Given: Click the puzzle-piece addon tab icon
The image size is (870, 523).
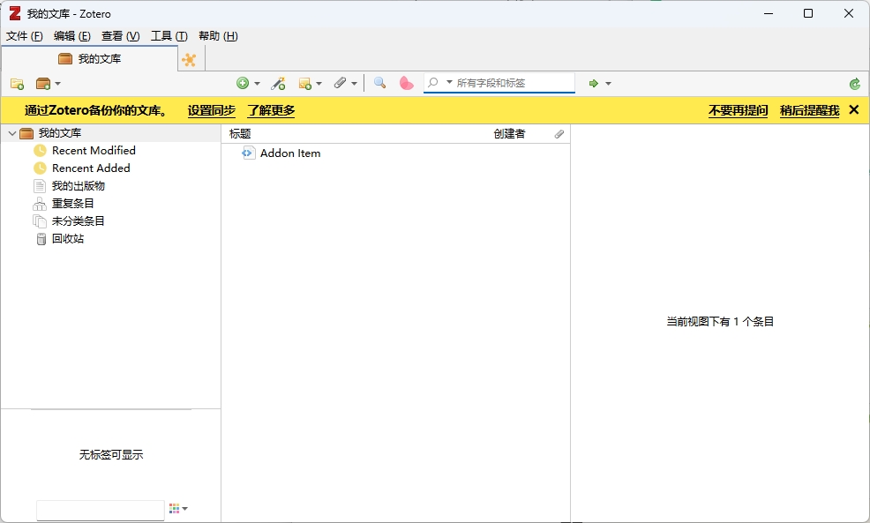Looking at the screenshot, I should (191, 58).
